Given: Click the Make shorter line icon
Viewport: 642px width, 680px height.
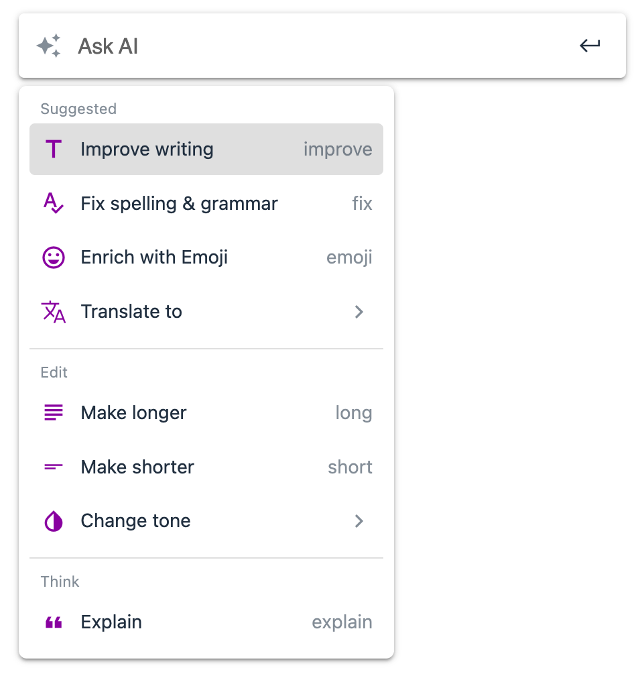Looking at the screenshot, I should coord(54,467).
